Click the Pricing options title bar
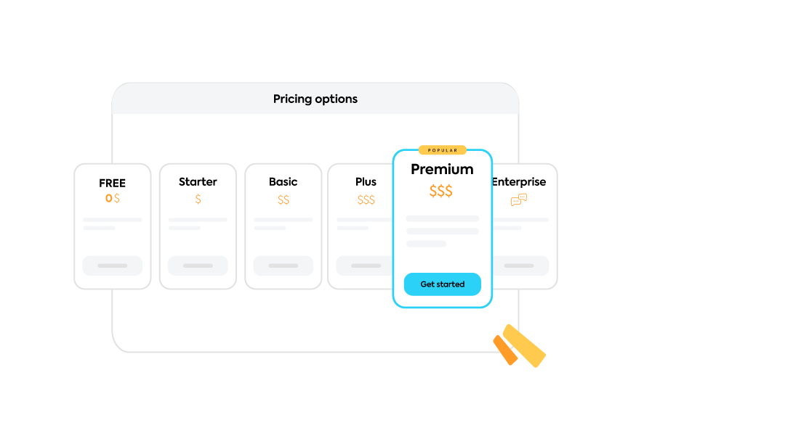Screen dimensions: 785x444 [315, 99]
